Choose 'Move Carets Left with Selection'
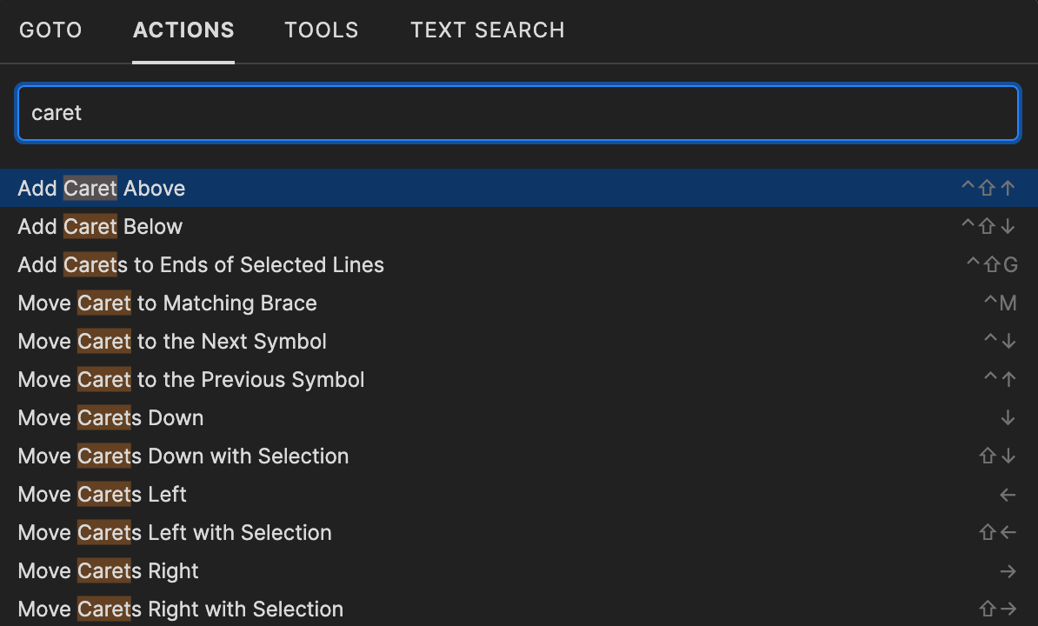This screenshot has height=626, width=1038. [x=519, y=533]
